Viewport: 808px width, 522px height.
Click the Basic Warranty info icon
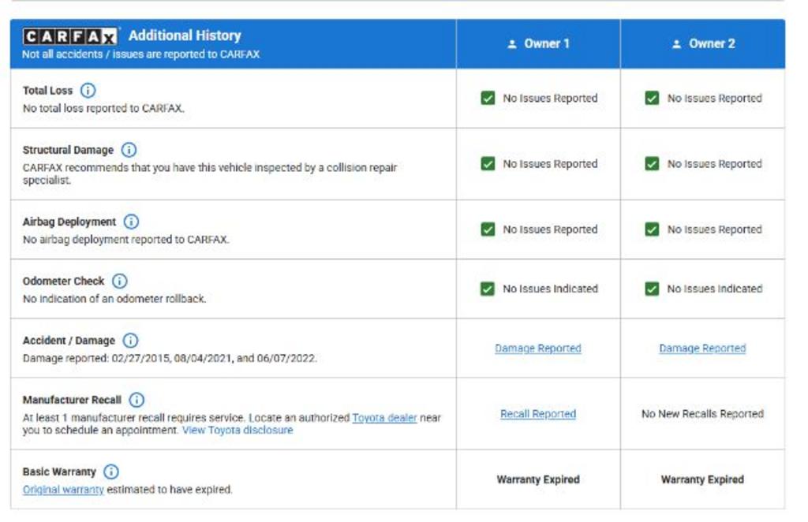pos(111,472)
